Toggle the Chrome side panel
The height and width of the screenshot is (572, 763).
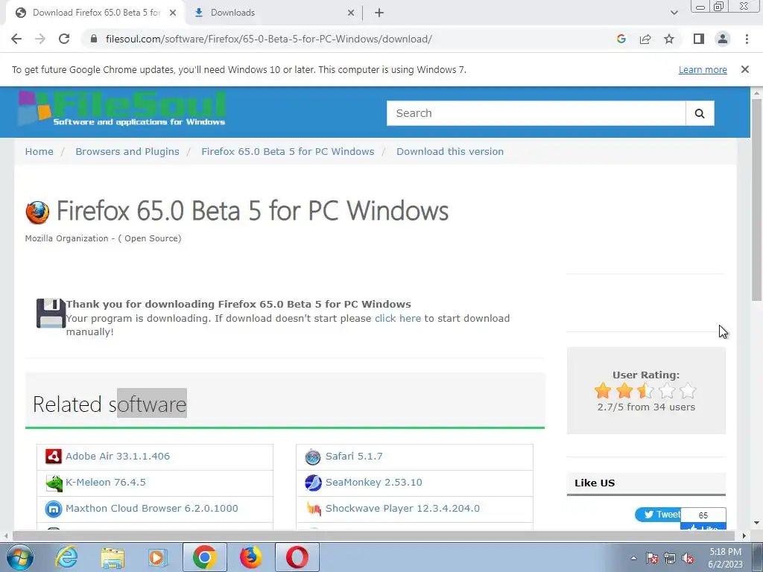699,39
